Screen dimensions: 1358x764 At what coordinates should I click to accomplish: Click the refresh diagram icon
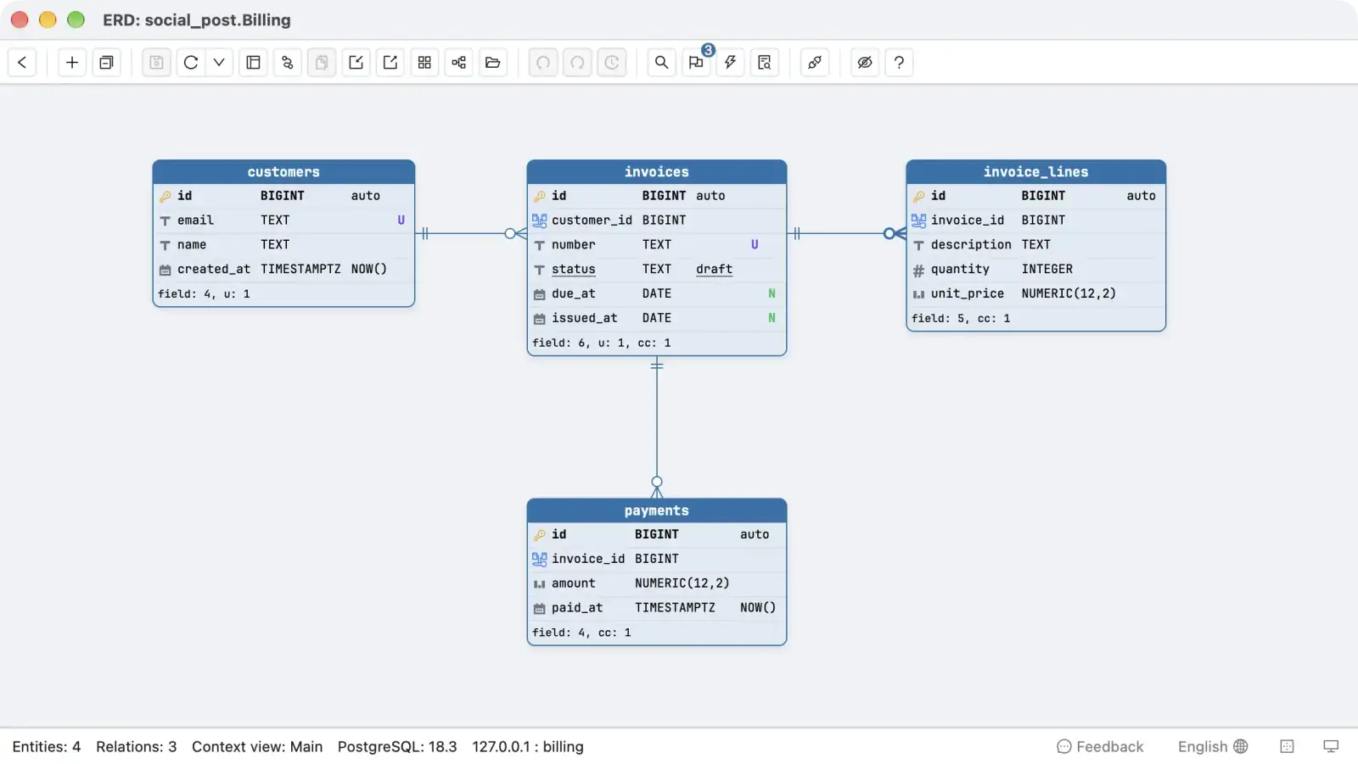pos(191,62)
